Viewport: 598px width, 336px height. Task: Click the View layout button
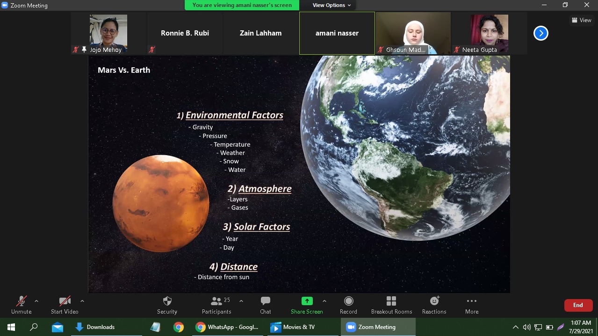tap(581, 20)
